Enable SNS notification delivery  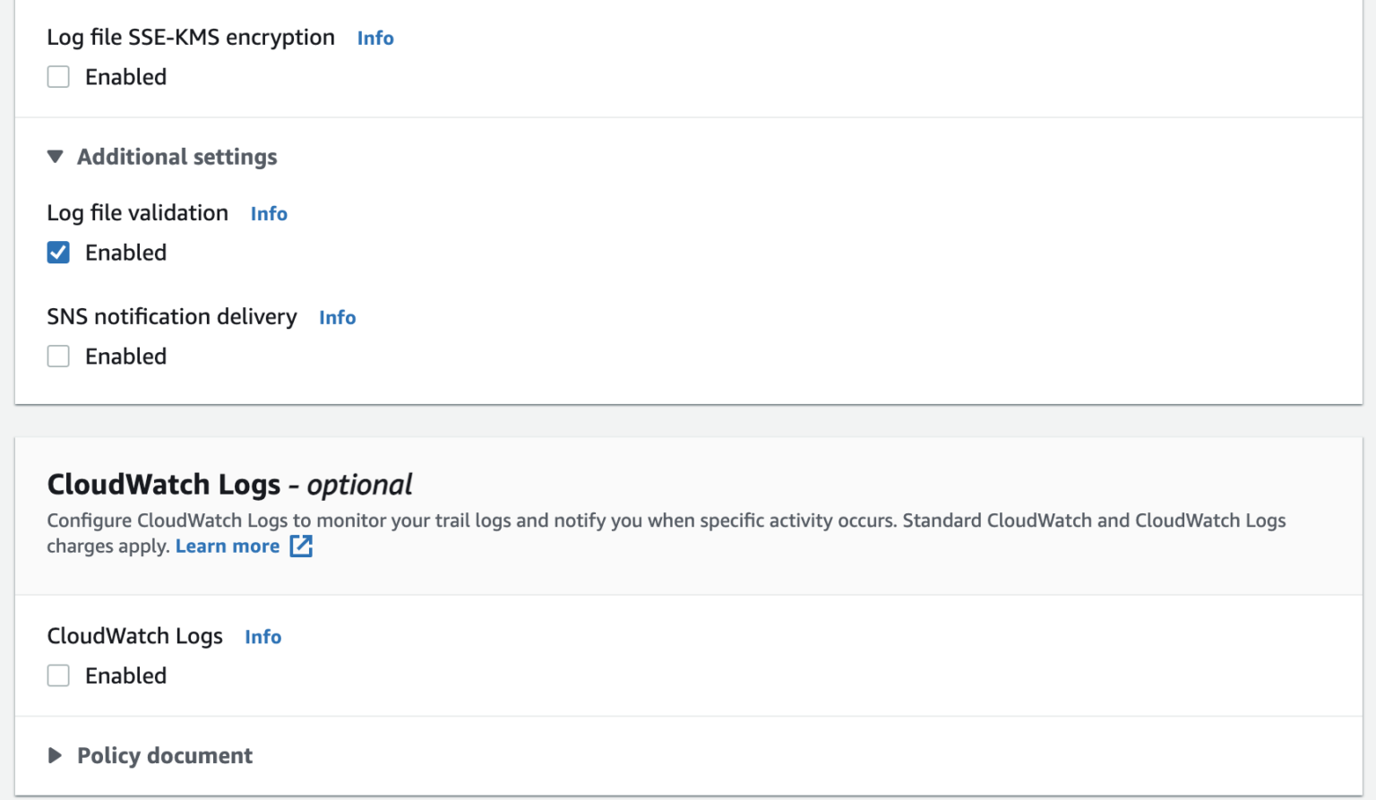(57, 356)
